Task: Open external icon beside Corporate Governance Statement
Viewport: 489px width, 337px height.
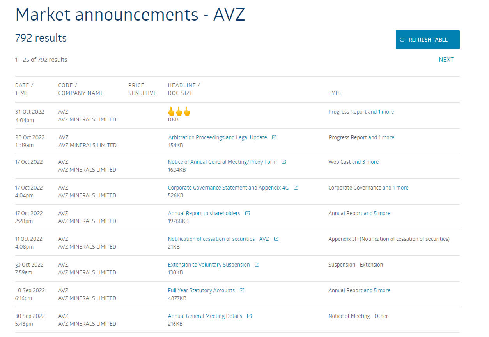Action: (296, 188)
